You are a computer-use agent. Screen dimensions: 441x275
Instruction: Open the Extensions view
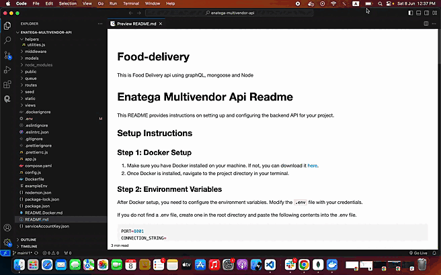coord(7,85)
